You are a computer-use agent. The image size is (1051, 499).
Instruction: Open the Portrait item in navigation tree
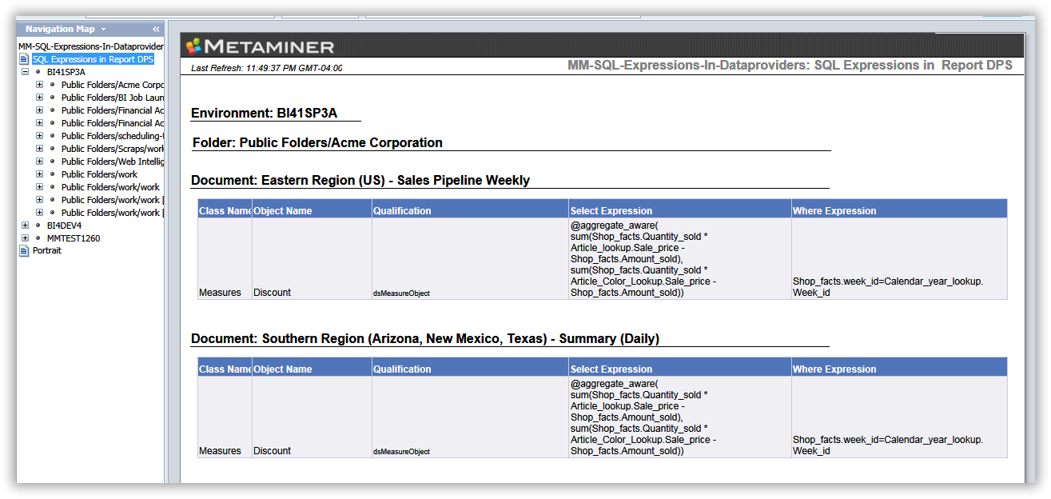(47, 250)
